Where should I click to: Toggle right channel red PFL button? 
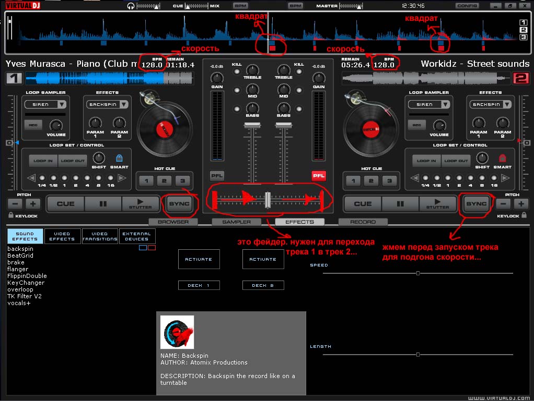pyautogui.click(x=318, y=176)
